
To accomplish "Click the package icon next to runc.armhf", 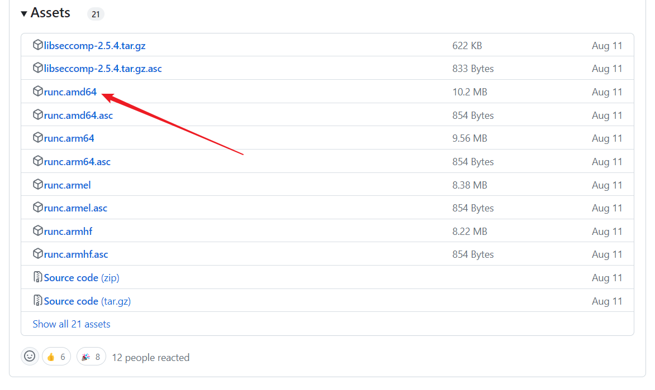I will (37, 230).
